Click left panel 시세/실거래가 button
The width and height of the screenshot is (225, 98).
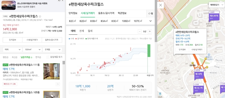click(32, 40)
